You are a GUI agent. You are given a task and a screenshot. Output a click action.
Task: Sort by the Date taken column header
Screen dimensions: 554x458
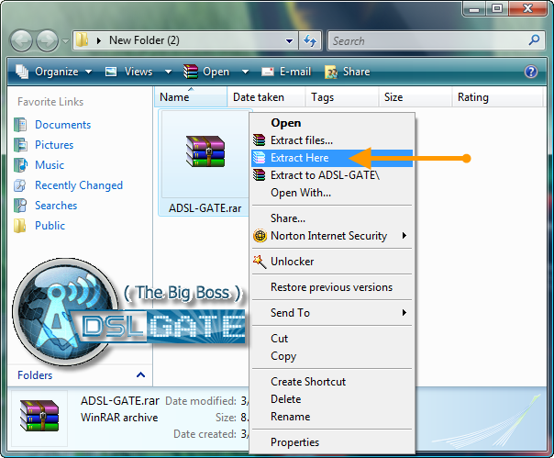pos(266,97)
